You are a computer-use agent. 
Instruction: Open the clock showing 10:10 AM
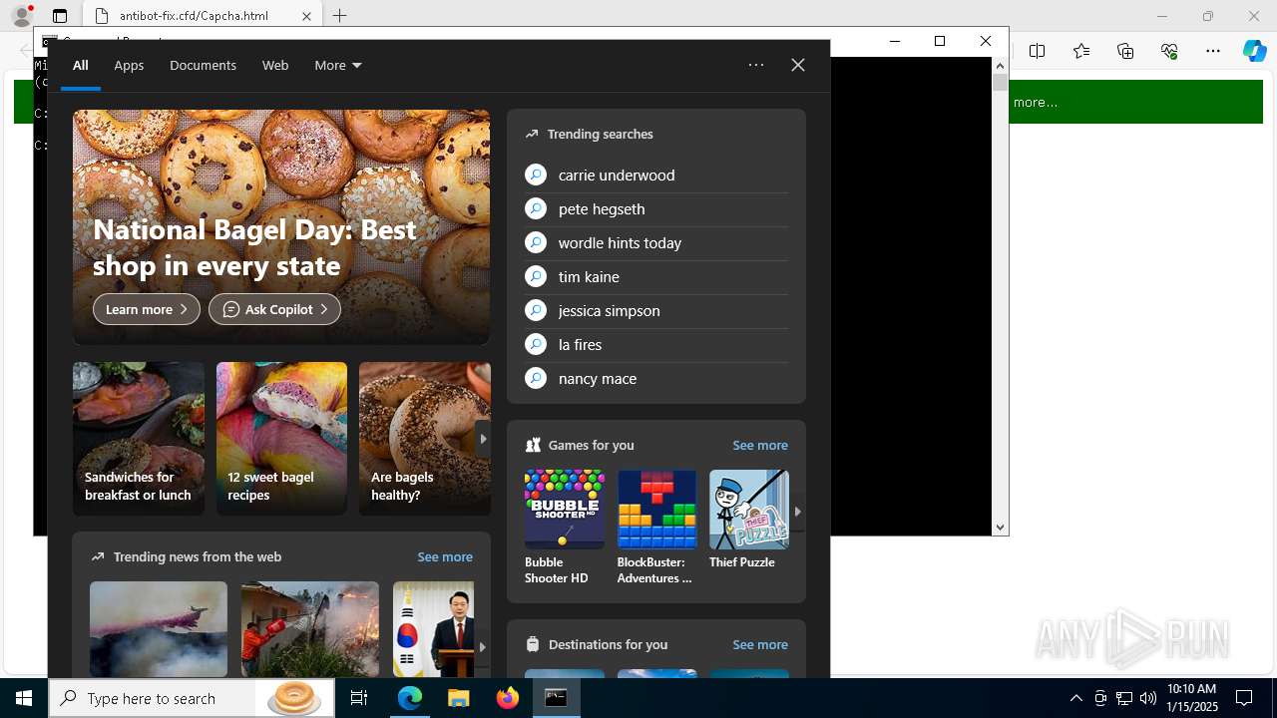[x=1192, y=699]
